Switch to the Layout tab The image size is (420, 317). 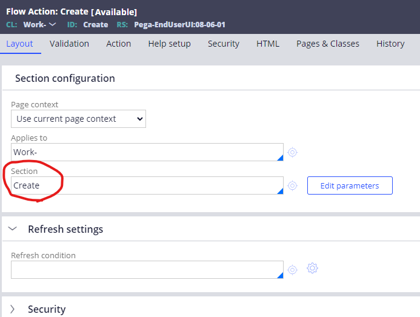pos(19,44)
